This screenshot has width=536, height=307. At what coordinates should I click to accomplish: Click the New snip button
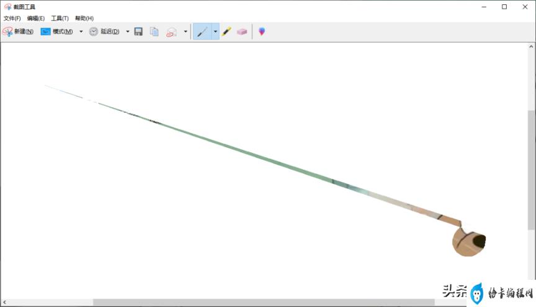coord(18,32)
